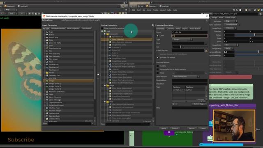Collapse the Composite folder in tree
The width and height of the screenshot is (263, 148).
tap(105, 34)
